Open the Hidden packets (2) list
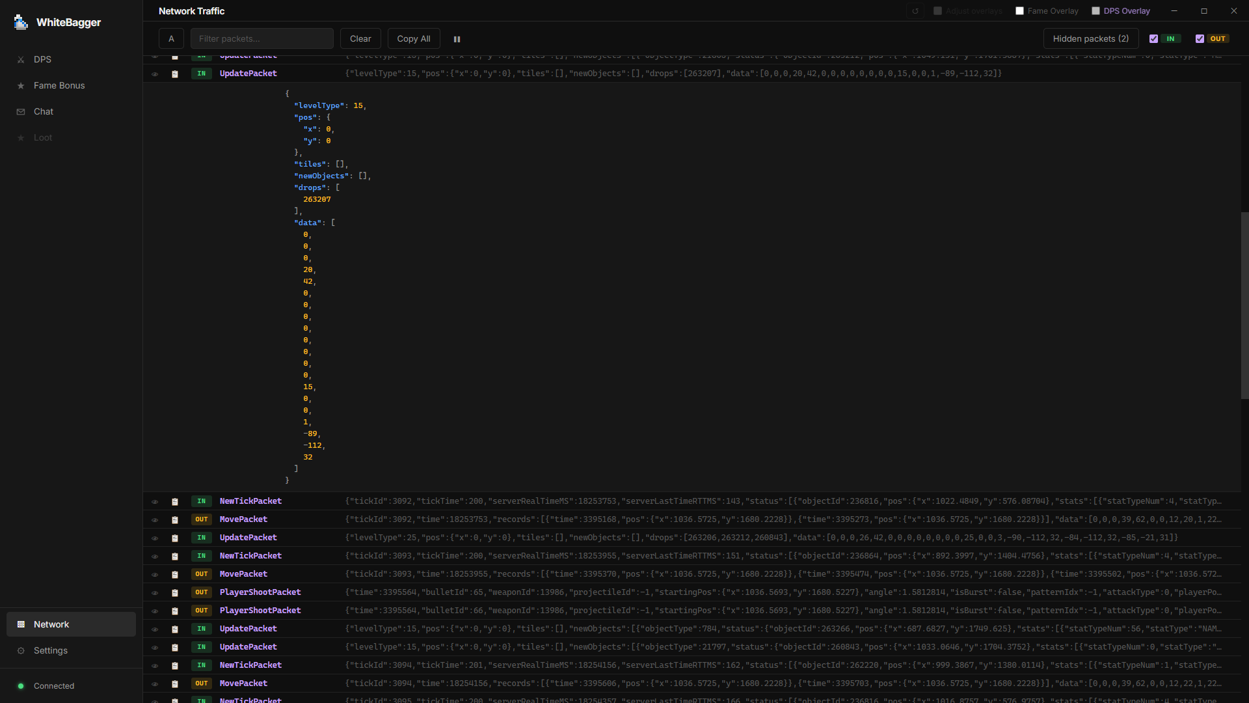The image size is (1249, 703). point(1091,38)
